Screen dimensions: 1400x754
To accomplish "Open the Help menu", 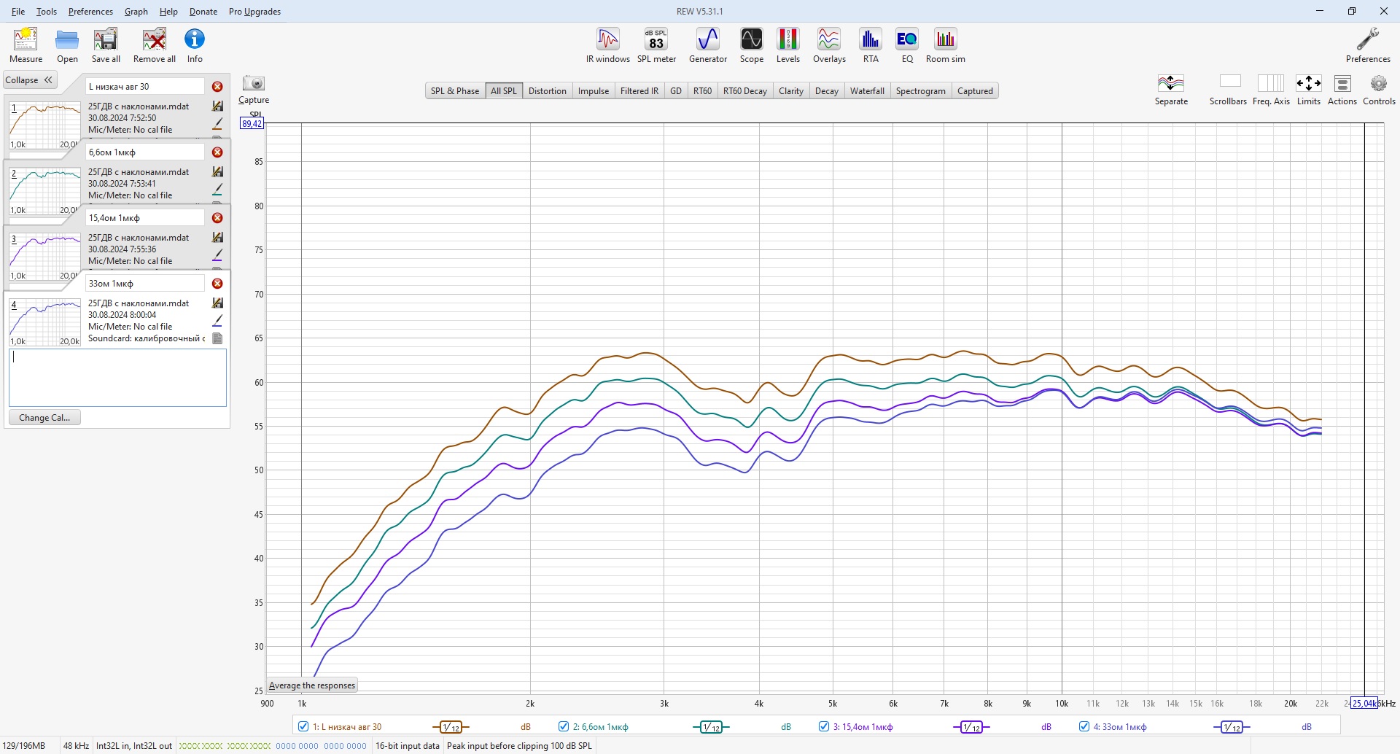I will pyautogui.click(x=168, y=12).
